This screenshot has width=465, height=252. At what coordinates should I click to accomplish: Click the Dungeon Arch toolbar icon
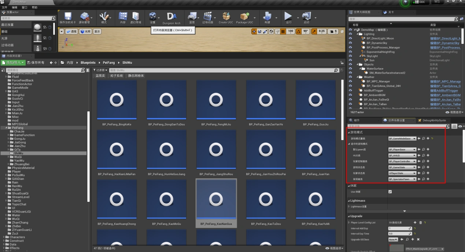pos(171,17)
